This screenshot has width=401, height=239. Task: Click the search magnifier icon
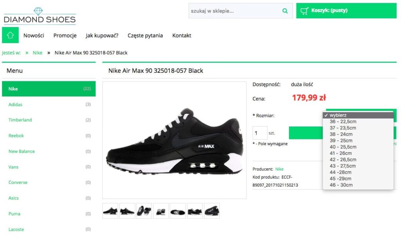[x=285, y=11]
